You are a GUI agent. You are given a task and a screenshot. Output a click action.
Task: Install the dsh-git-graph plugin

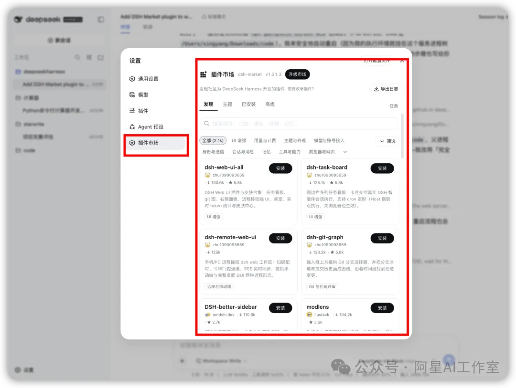click(x=382, y=238)
